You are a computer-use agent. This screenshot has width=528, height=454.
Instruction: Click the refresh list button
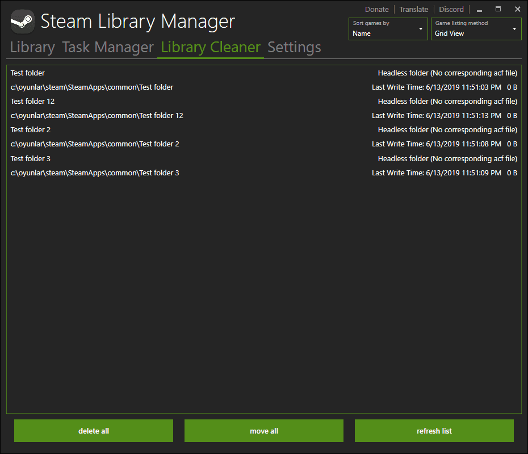[434, 431]
